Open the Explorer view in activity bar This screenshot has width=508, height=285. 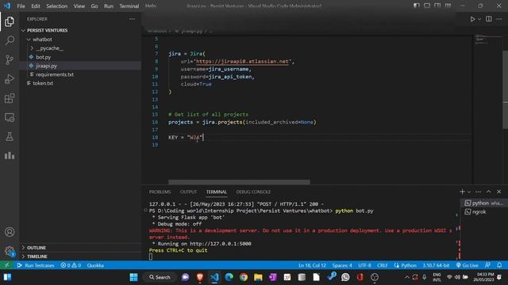[x=10, y=21]
